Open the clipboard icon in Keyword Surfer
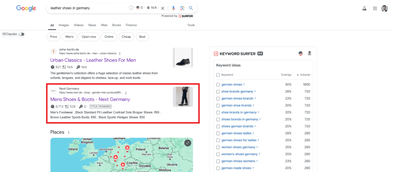The height and width of the screenshot is (172, 393). click(x=309, y=54)
